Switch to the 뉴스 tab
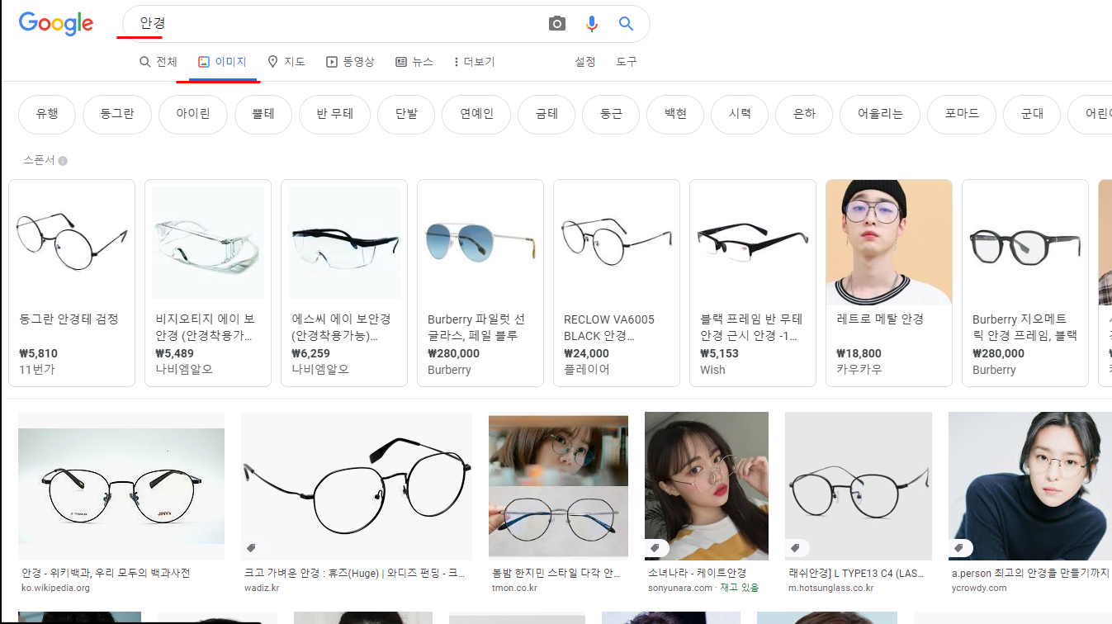The width and height of the screenshot is (1112, 624). tap(414, 62)
